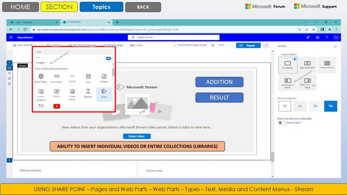Open the SharePoint help question mark
This screenshot has height=195, width=347.
point(327,37)
